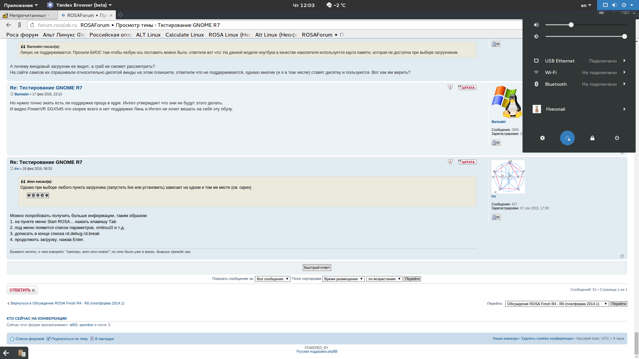639x359 pixels.
Task: Go back with browser back arrow
Action: pyautogui.click(x=9, y=25)
